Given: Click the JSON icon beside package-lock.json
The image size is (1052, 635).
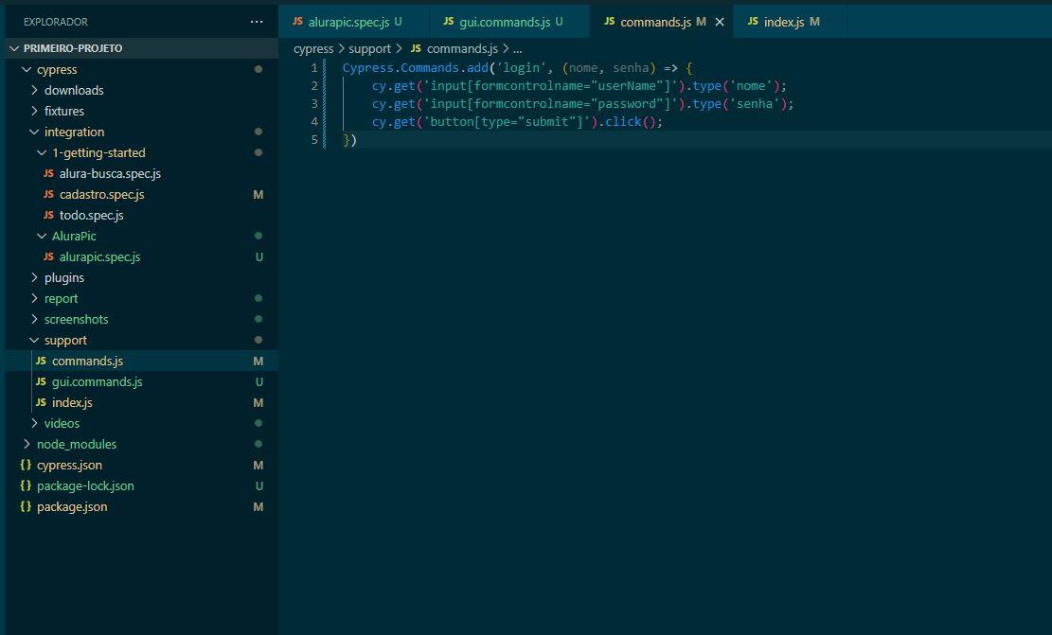Looking at the screenshot, I should click(x=26, y=485).
